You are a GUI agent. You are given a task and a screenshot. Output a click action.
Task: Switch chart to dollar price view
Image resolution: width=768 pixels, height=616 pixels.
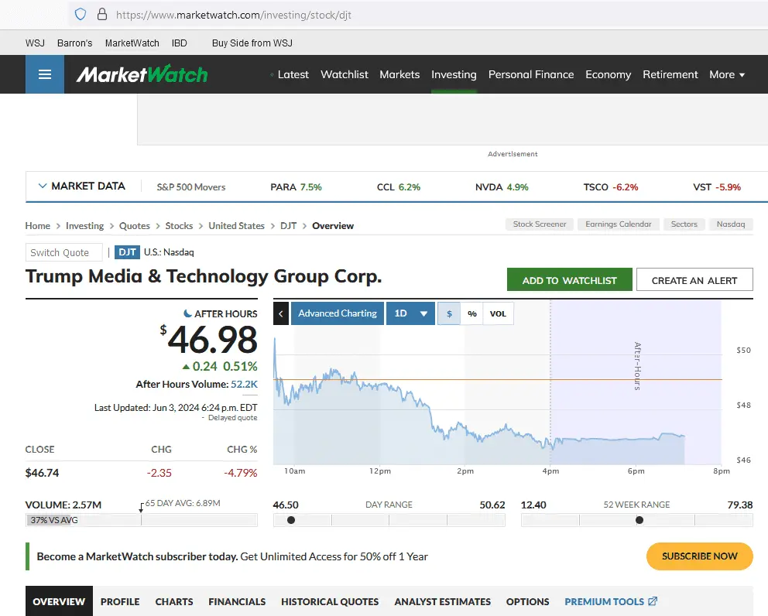[449, 313]
